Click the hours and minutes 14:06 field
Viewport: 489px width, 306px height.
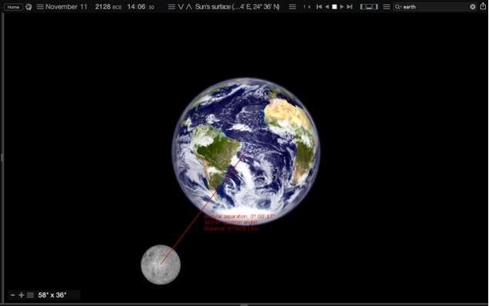pos(137,7)
